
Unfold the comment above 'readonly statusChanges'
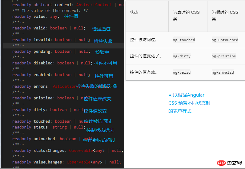(x=22, y=145)
